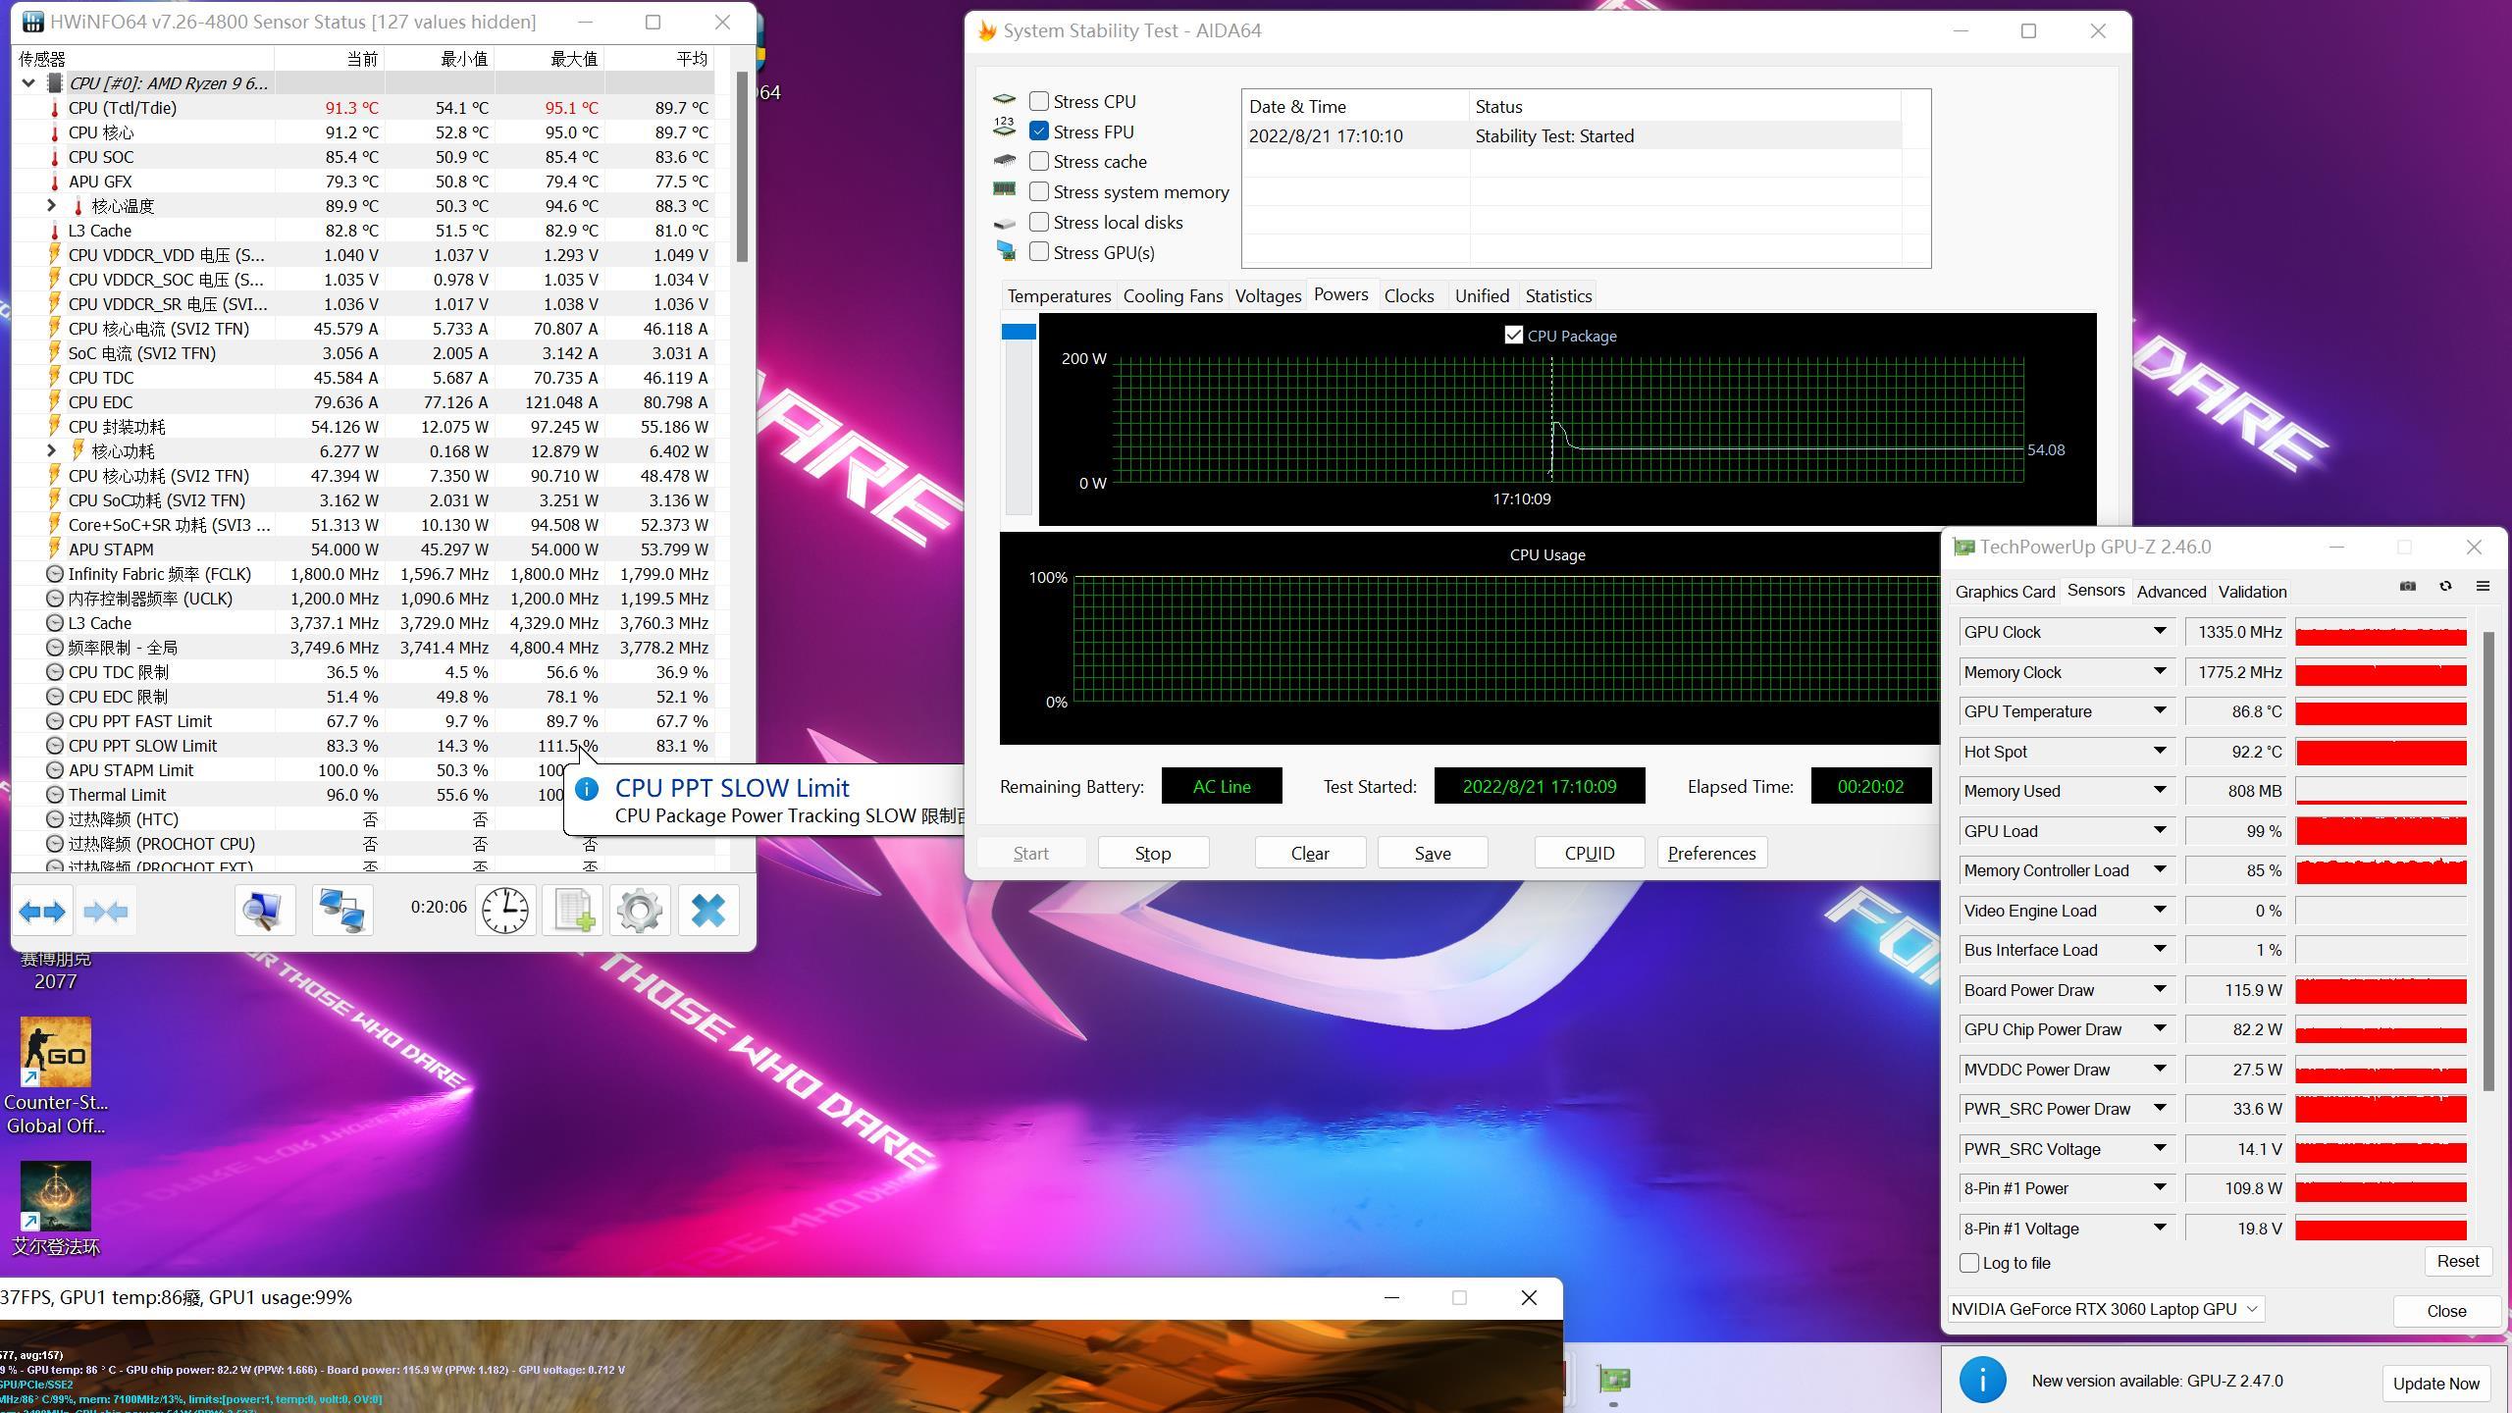The height and width of the screenshot is (1413, 2512).
Task: Open the NVIDIA GeForce RTX 3060 selector
Action: point(2105,1309)
